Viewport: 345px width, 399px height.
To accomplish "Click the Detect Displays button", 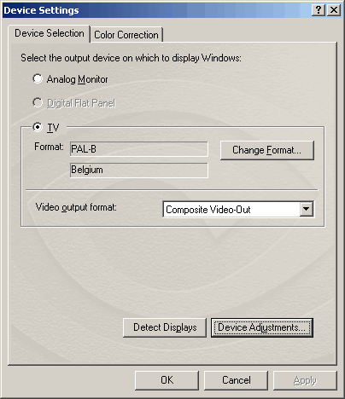I will pyautogui.click(x=165, y=327).
